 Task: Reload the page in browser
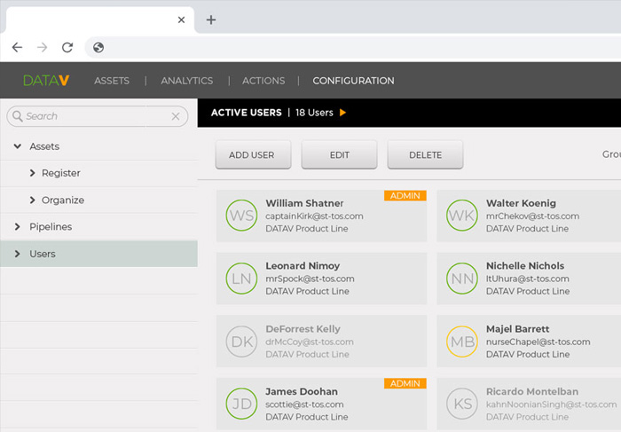tap(67, 48)
